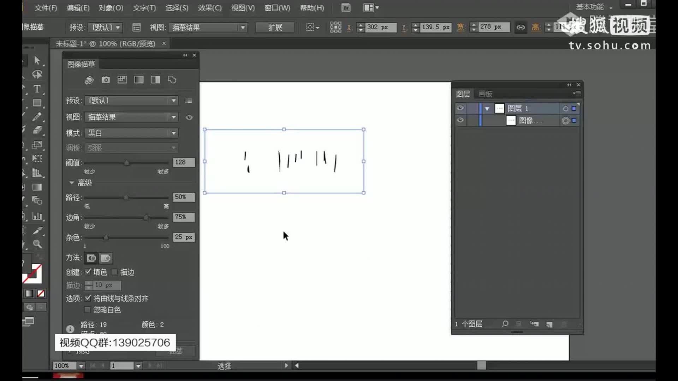Click the Grayscale preset icon
The width and height of the screenshot is (678, 381).
coord(139,80)
